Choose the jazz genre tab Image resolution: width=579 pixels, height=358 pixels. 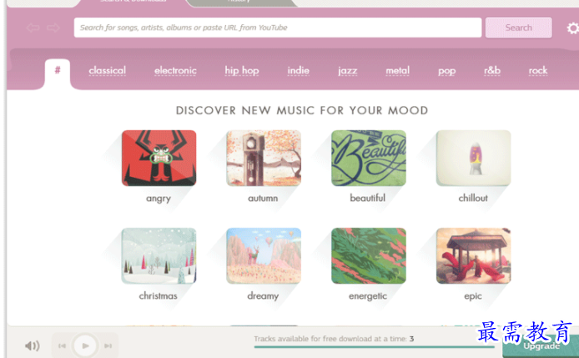(x=347, y=70)
